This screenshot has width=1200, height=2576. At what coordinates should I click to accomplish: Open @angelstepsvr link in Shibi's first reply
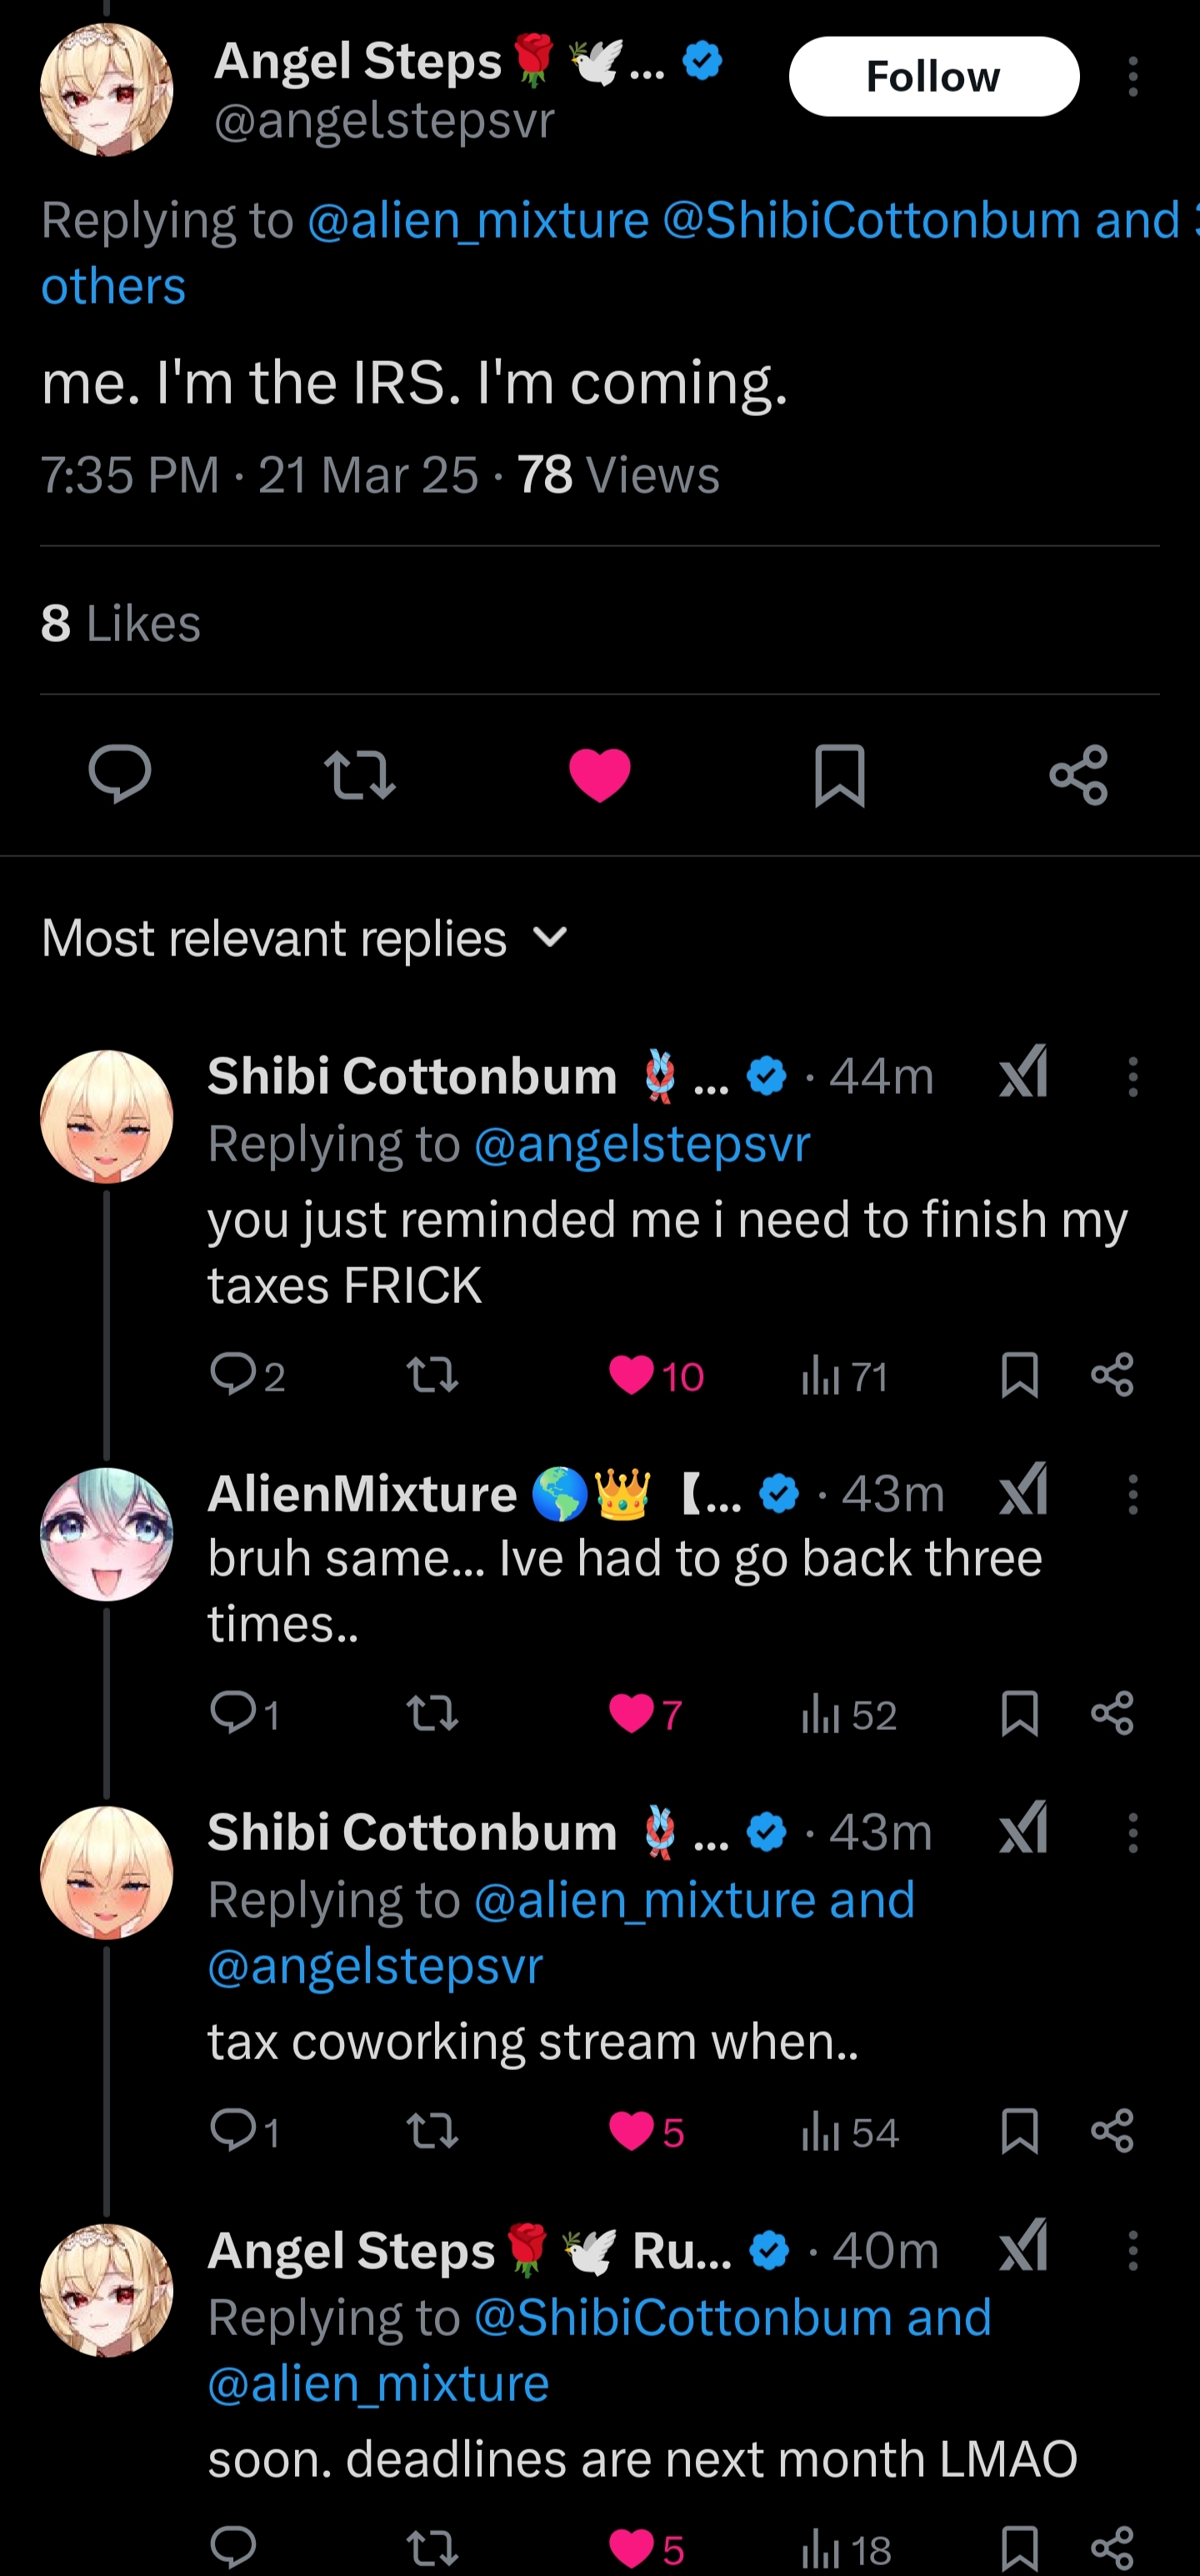click(642, 1144)
